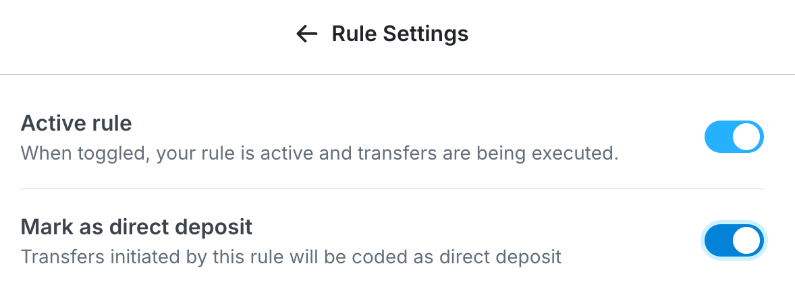Image resolution: width=795 pixels, height=303 pixels.
Task: Click the "Mark as direct deposit" label
Action: (x=136, y=227)
